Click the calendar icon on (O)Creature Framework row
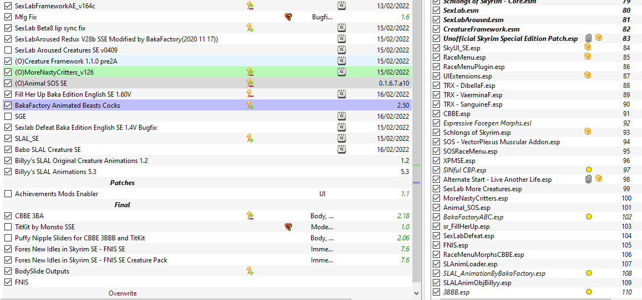642x300 pixels. (x=341, y=61)
